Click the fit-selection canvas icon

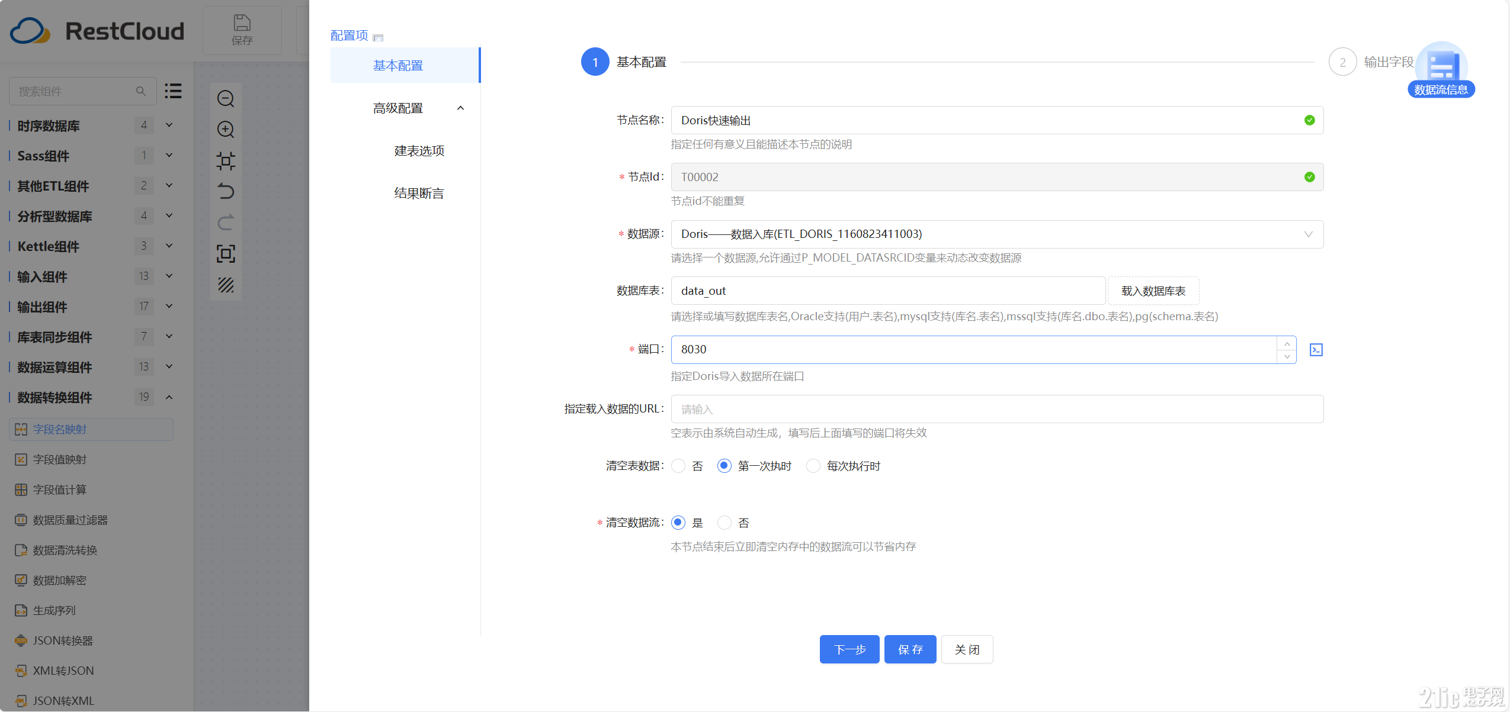(x=226, y=160)
